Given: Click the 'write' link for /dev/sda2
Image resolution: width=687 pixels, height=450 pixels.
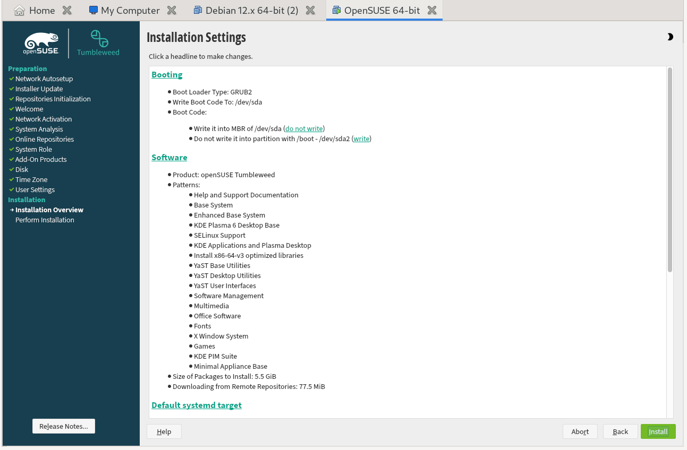Looking at the screenshot, I should coord(362,139).
